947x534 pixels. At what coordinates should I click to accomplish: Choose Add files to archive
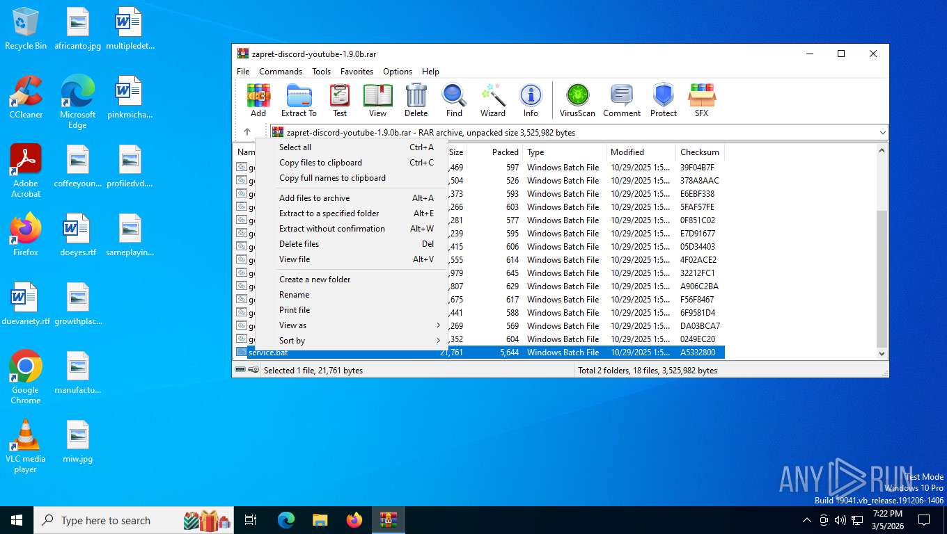(352, 198)
